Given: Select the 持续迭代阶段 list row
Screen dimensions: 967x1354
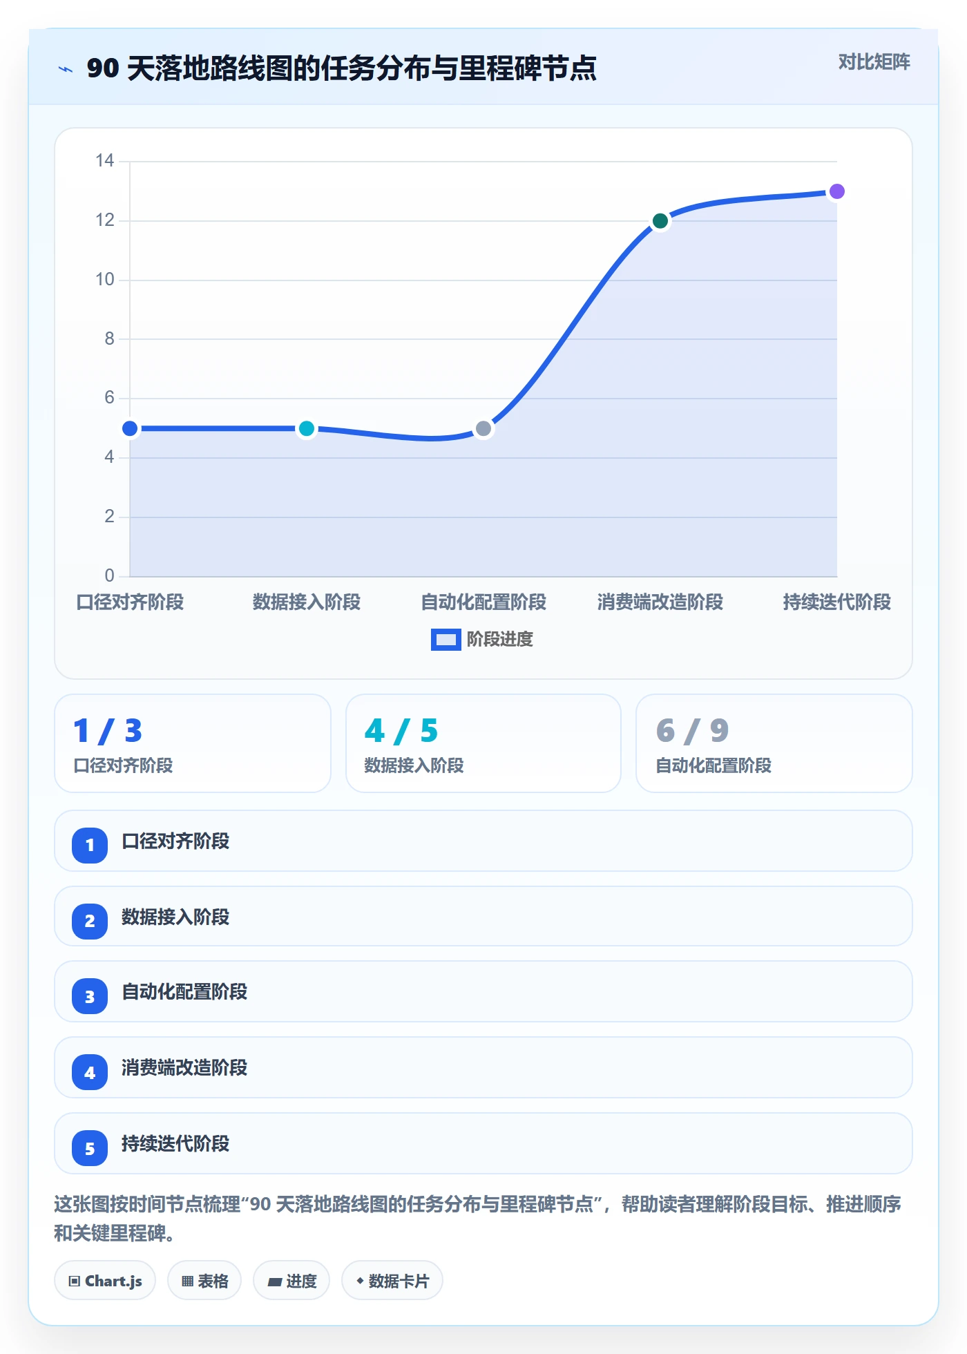Looking at the screenshot, I should [483, 1144].
